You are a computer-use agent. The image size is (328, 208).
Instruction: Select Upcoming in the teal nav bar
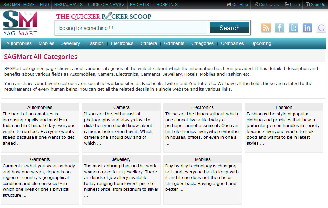pos(261,43)
